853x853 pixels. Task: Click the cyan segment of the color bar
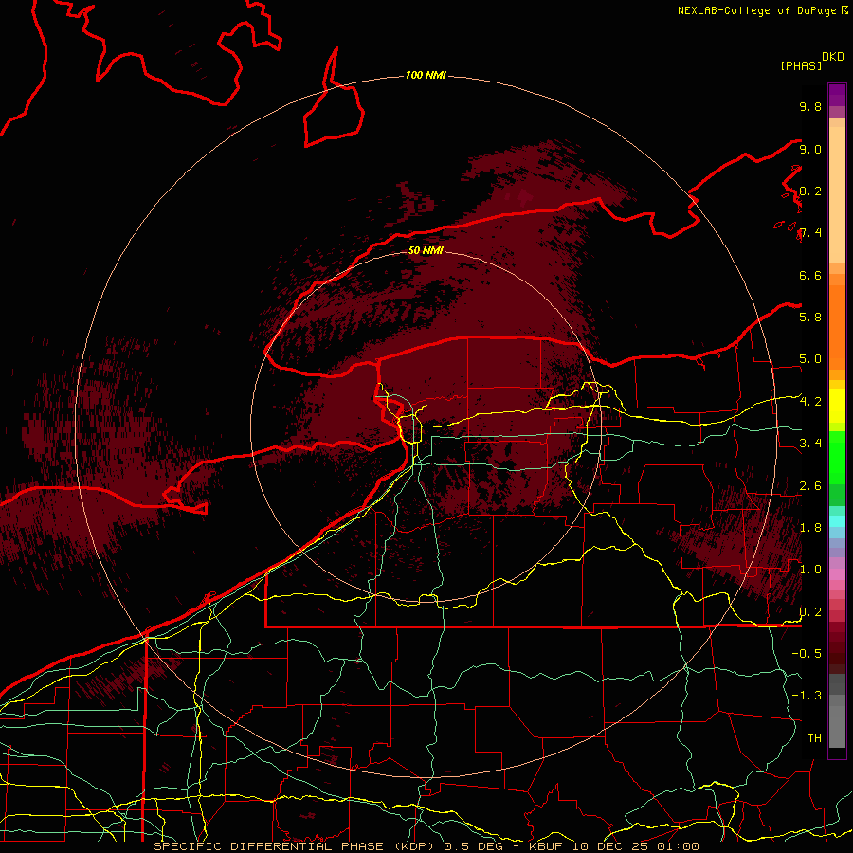[837, 521]
